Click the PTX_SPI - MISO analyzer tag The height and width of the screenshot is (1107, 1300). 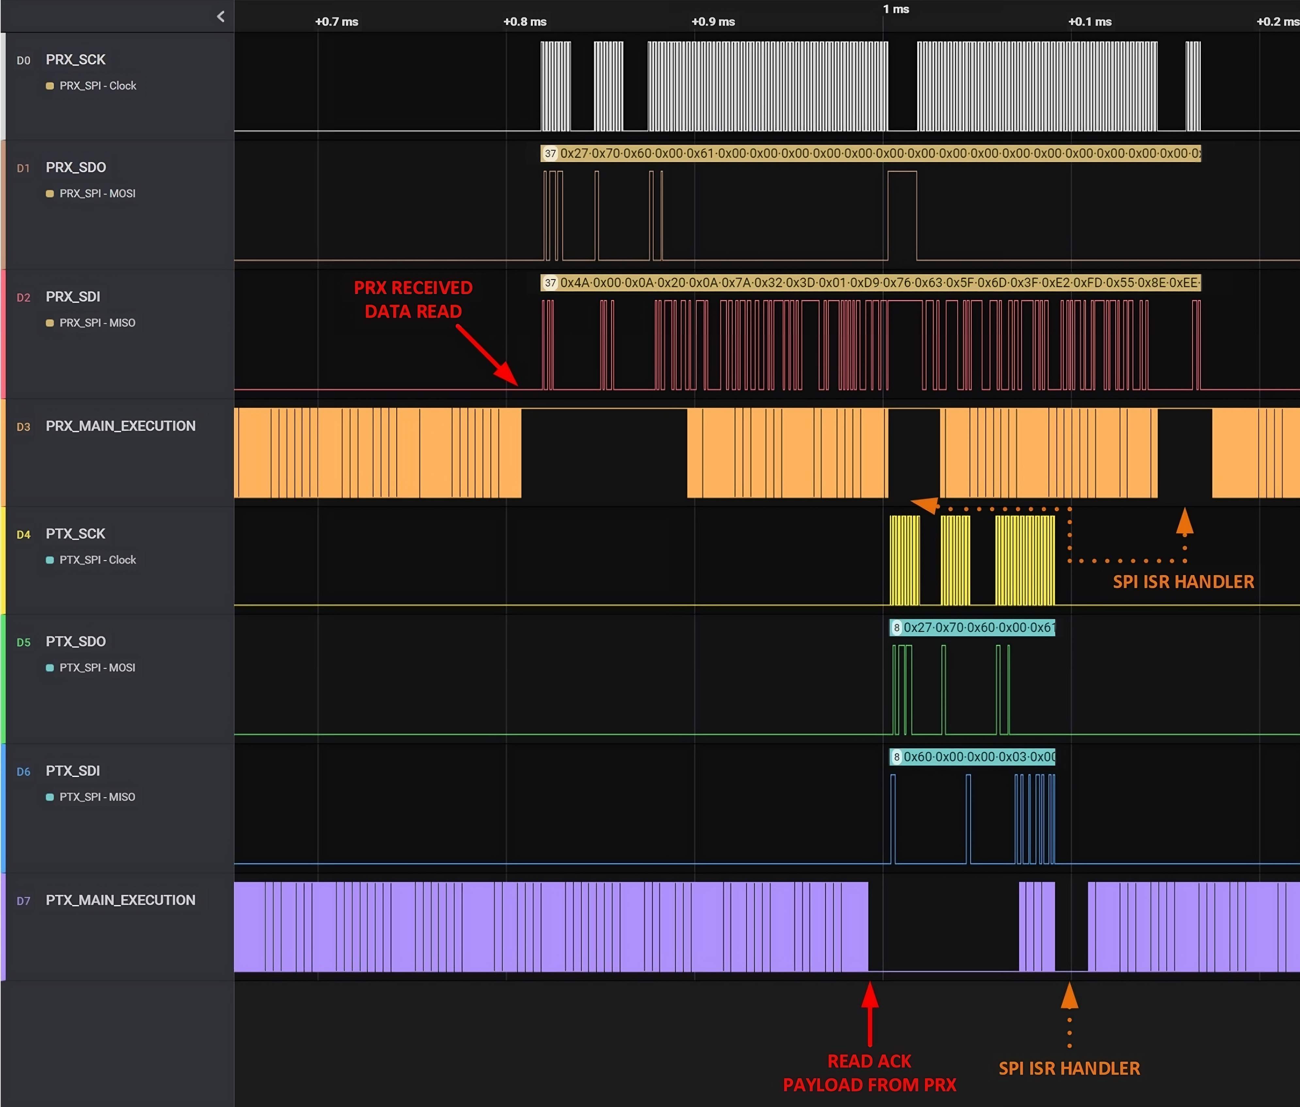point(91,798)
